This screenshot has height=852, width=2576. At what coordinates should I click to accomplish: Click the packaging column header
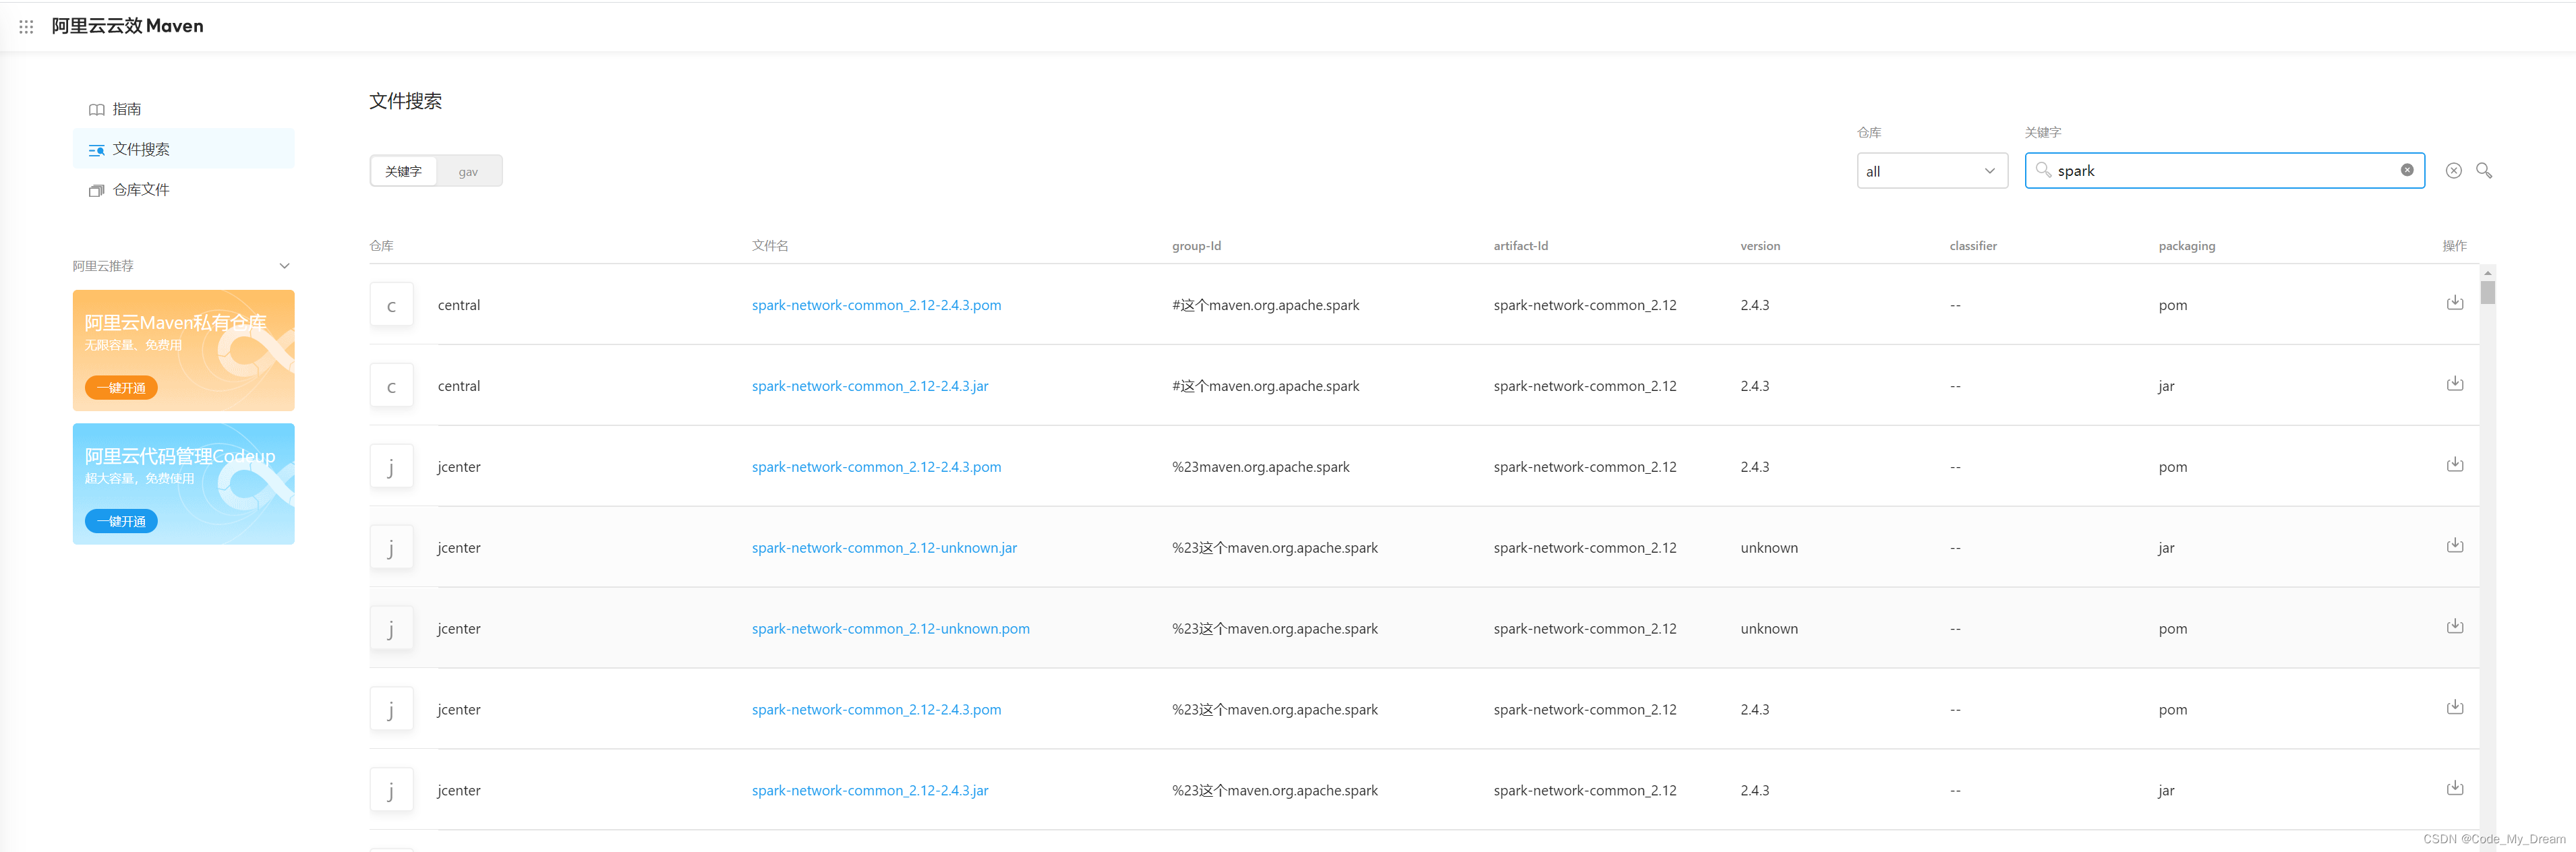tap(2186, 246)
